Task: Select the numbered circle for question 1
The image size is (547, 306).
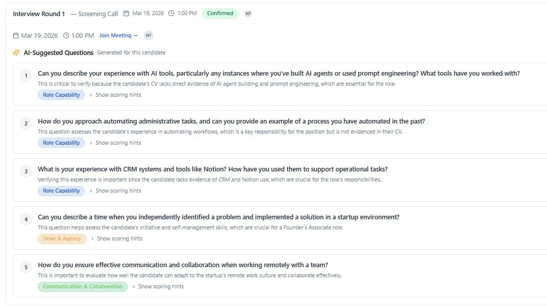Action: tap(26, 76)
